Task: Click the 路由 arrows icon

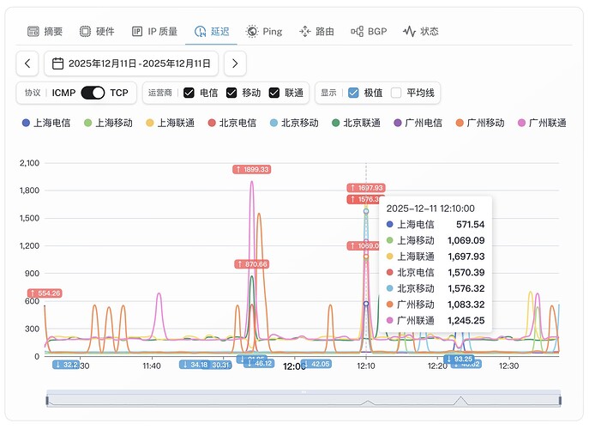Action: pyautogui.click(x=305, y=31)
